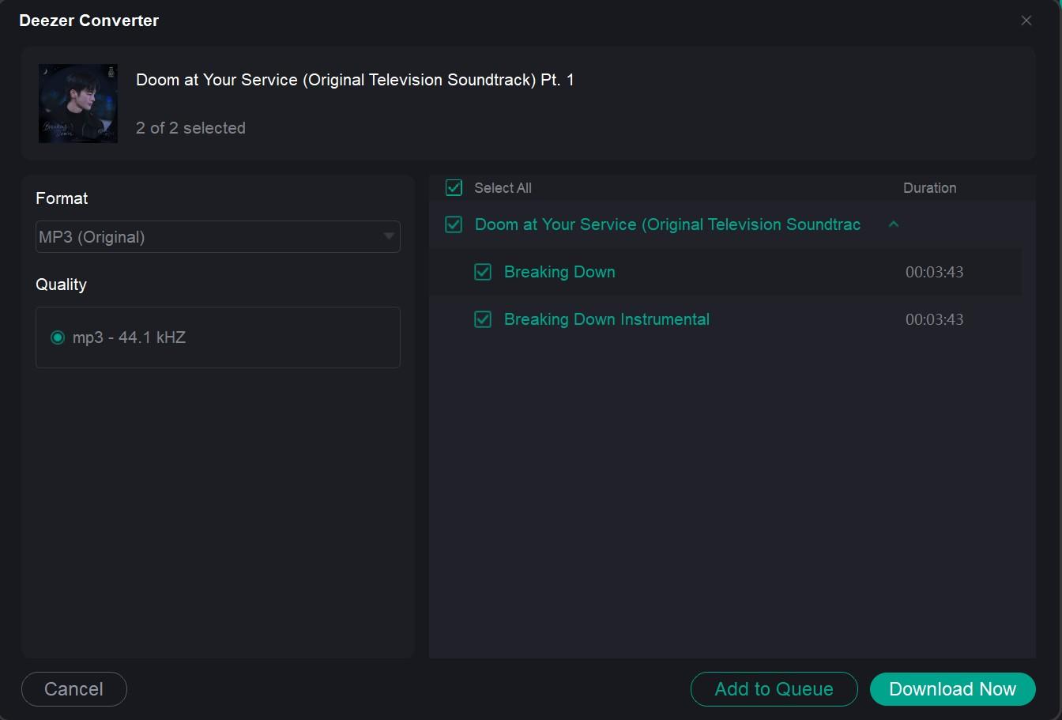Uncheck the Breaking Down Instrumental checkbox
The width and height of the screenshot is (1062, 720).
(x=483, y=319)
